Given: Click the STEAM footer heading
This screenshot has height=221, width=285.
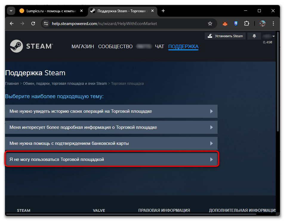Looking at the screenshot, I should pyautogui.click(x=24, y=211).
